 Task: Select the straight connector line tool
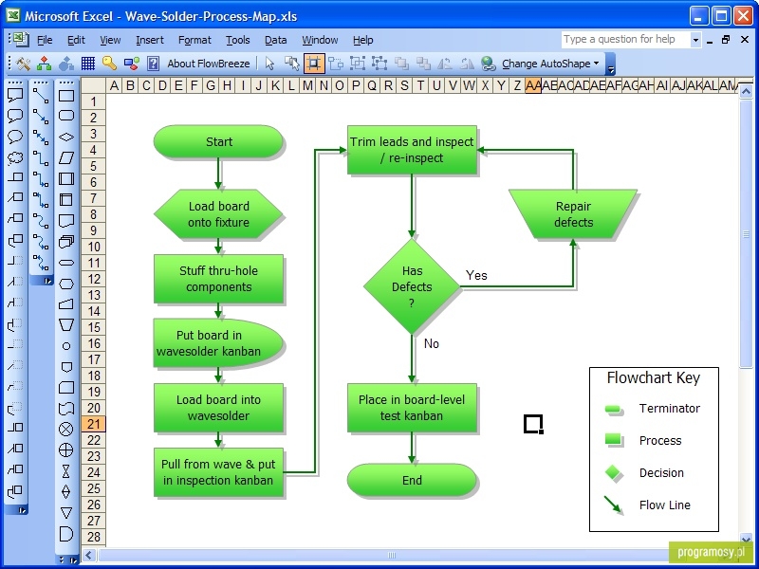41,96
